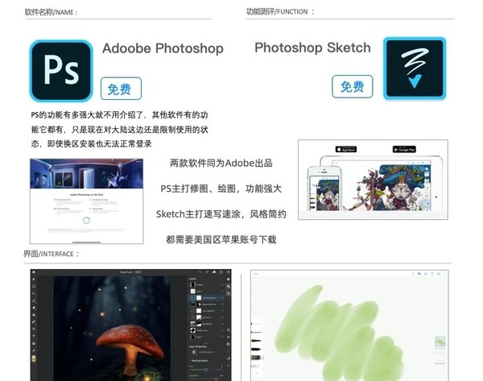Select the Eraser tool in Photoshop toolbar
This screenshot has height=381, width=483.
click(34, 308)
